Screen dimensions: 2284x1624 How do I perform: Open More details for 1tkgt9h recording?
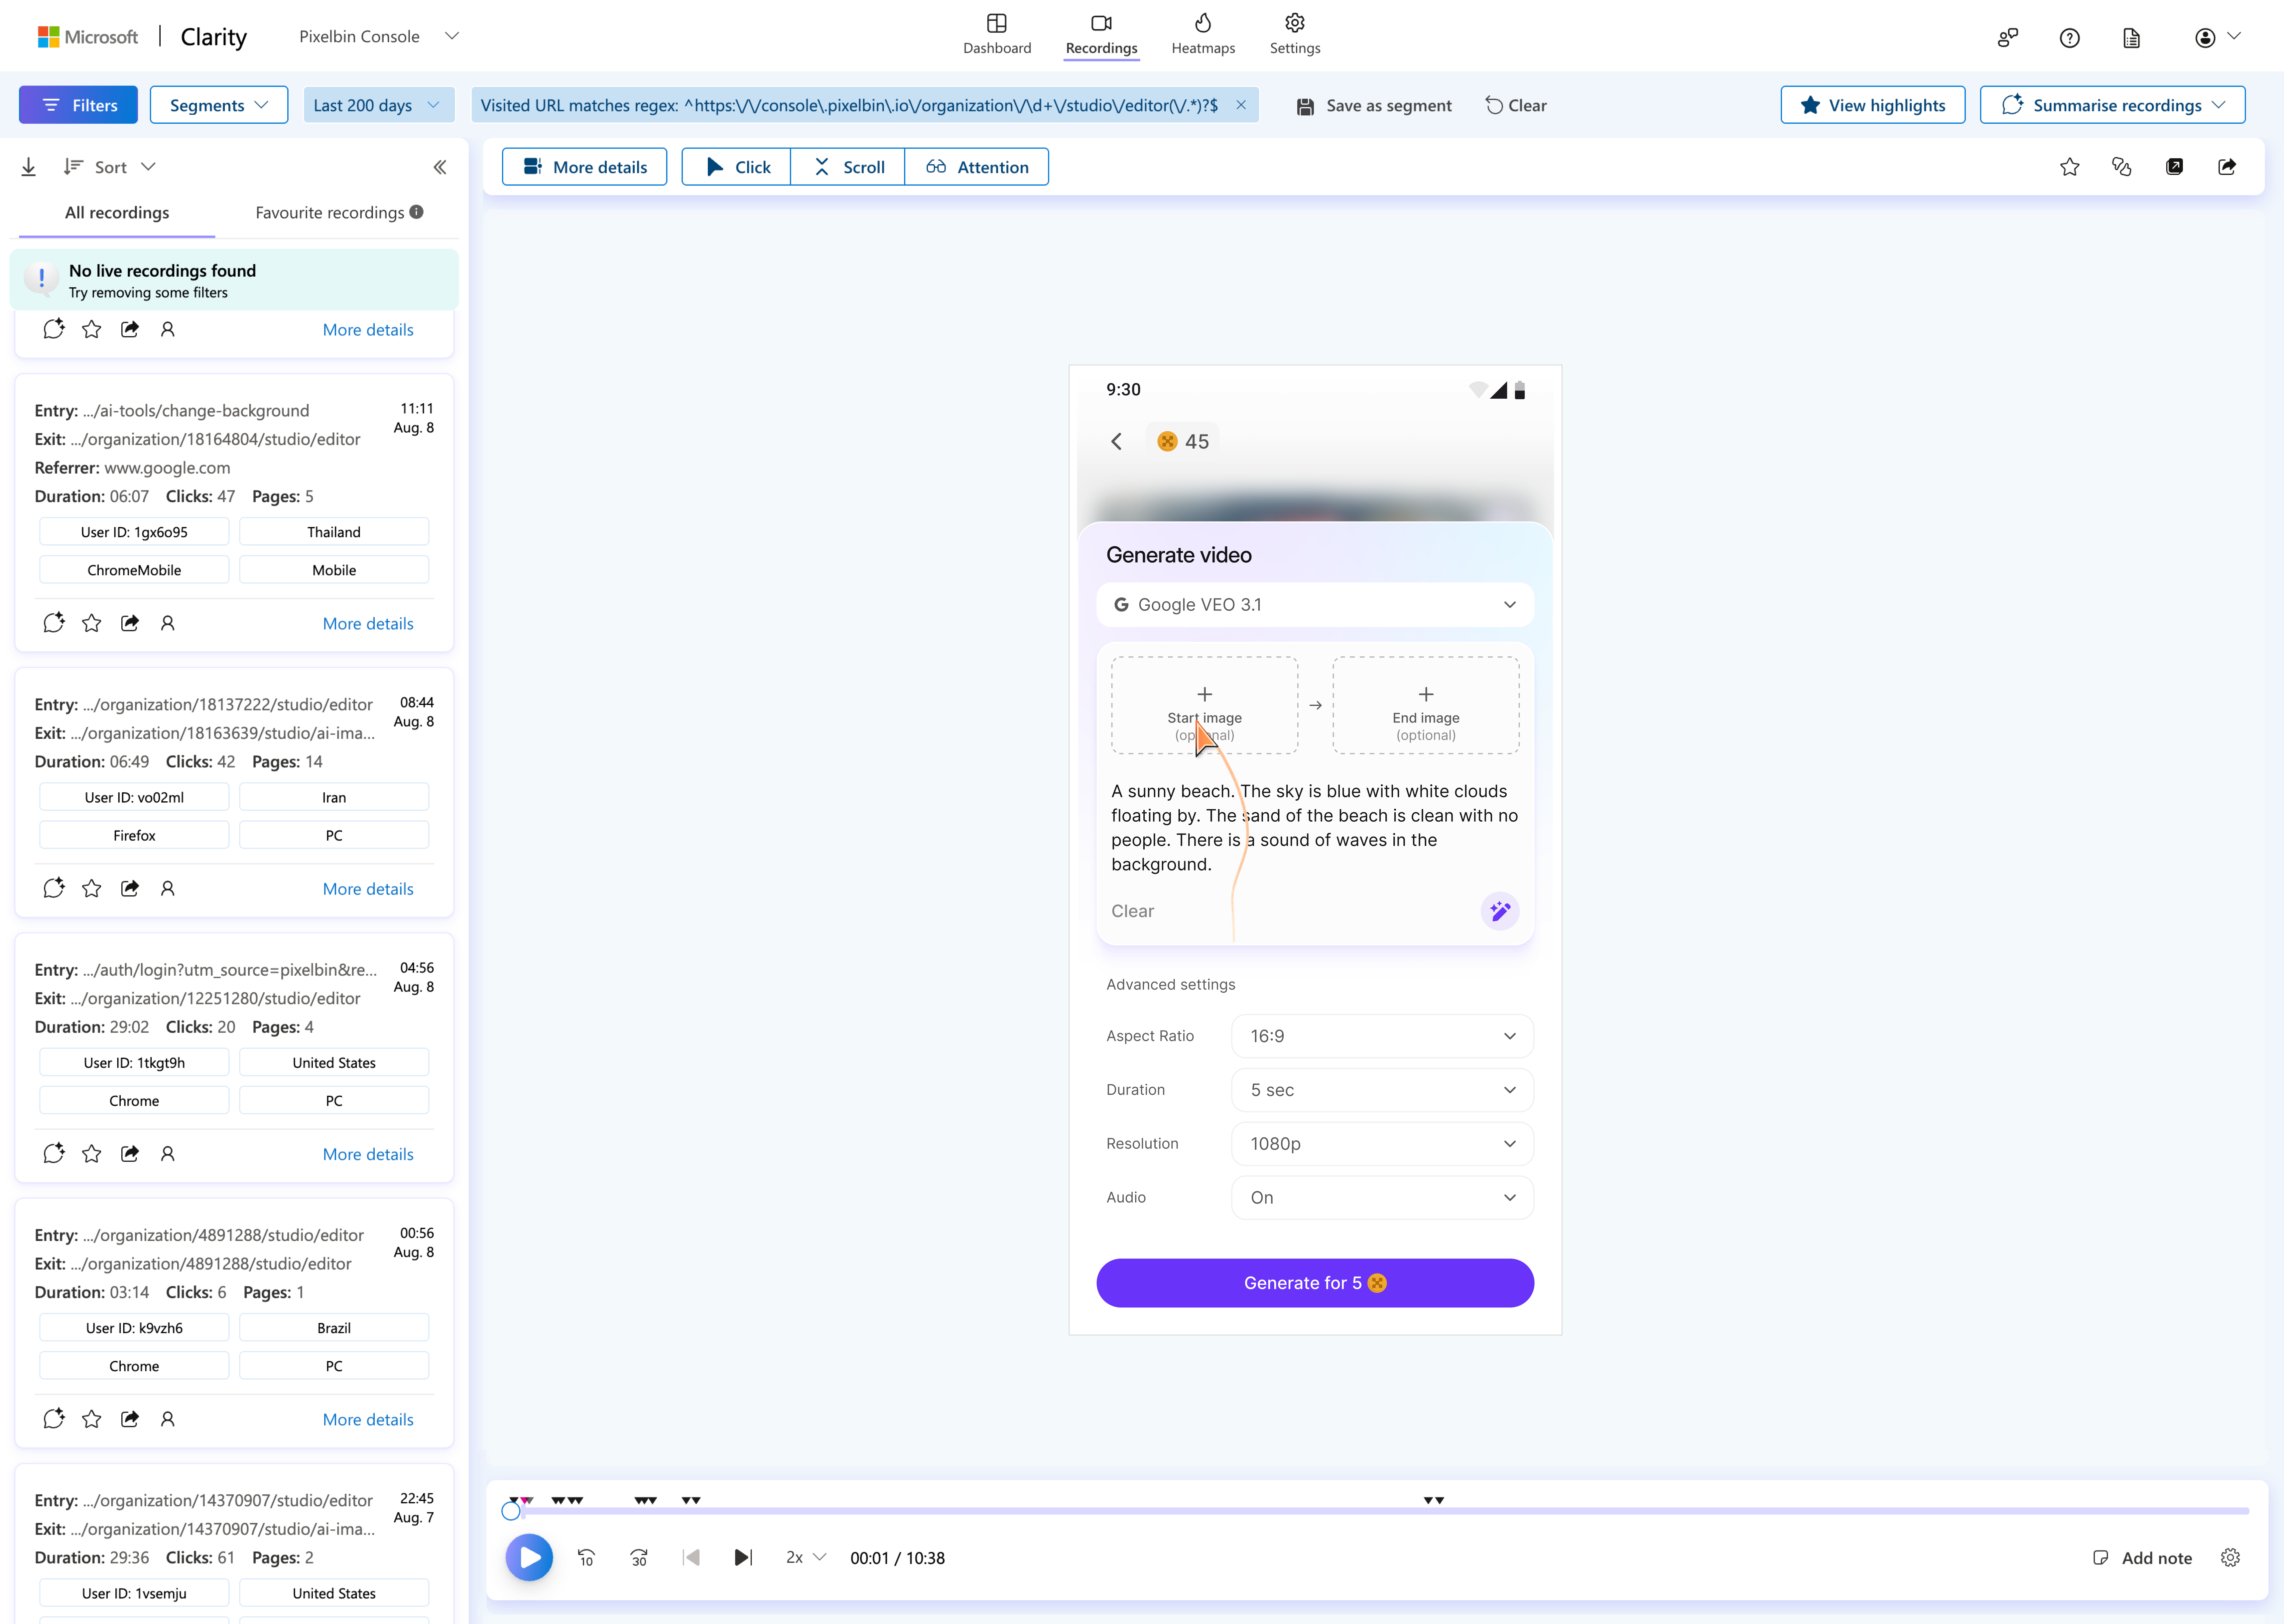point(368,1154)
